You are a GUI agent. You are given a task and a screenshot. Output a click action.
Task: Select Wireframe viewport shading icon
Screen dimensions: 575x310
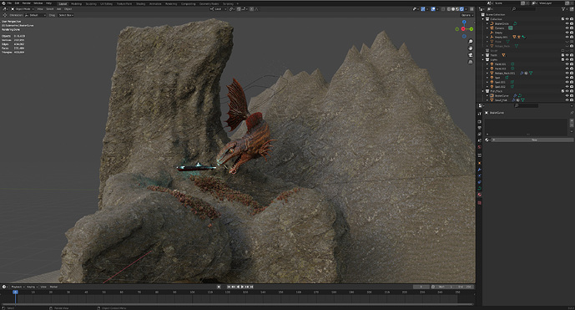pyautogui.click(x=448, y=9)
